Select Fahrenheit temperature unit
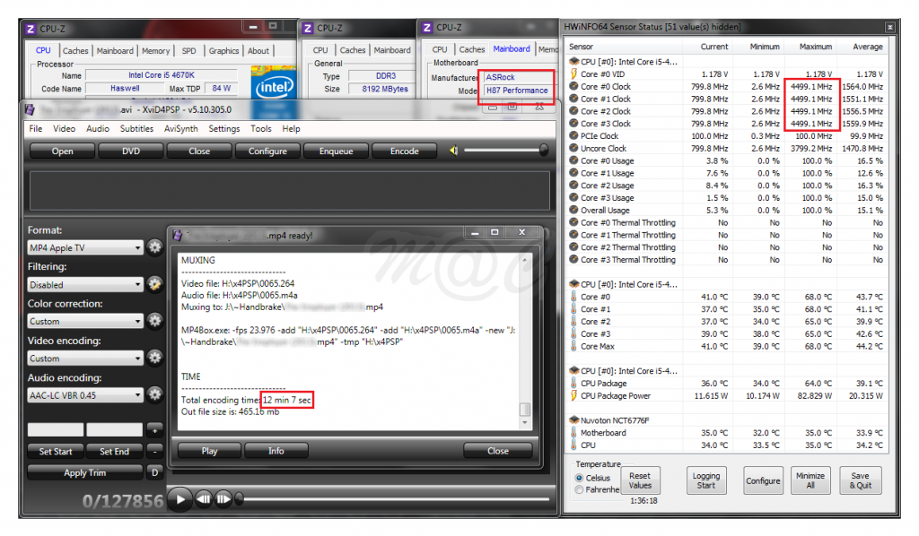Screen dimensions: 919x536 pyautogui.click(x=580, y=489)
